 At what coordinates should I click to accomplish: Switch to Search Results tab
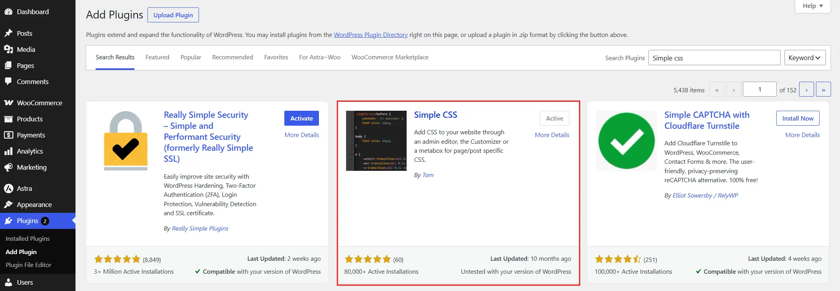(x=115, y=57)
